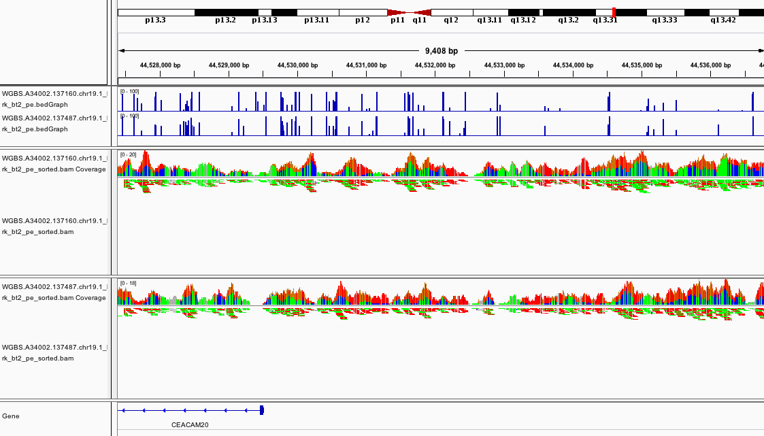Click the 44,534,000 bp ruler position
This screenshot has height=436, width=764.
(573, 65)
